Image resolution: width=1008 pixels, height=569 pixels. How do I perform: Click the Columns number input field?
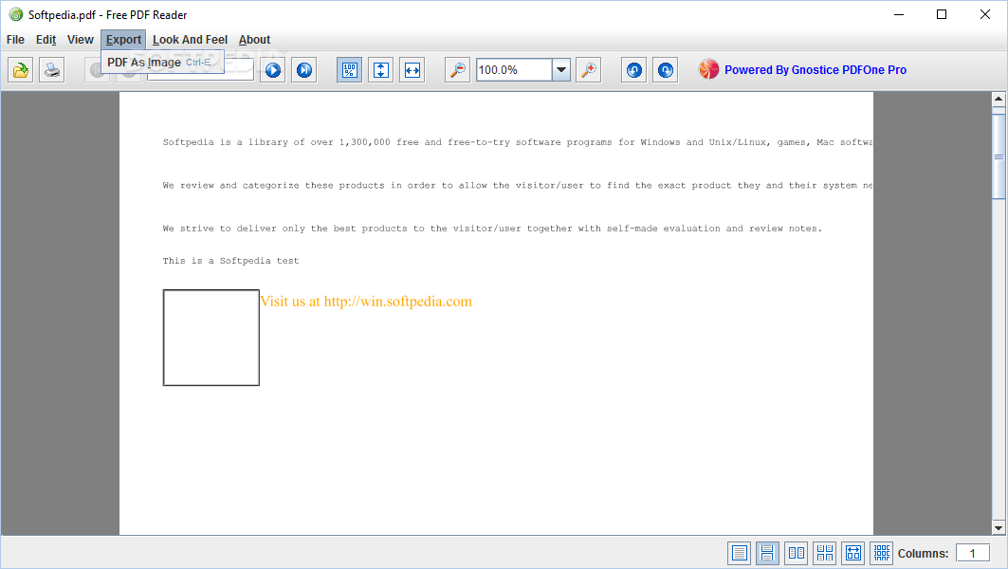pyautogui.click(x=973, y=553)
